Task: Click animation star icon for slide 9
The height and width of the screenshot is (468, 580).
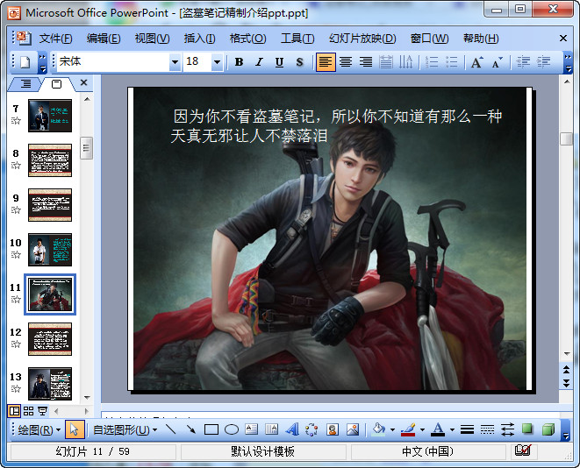Action: [16, 210]
